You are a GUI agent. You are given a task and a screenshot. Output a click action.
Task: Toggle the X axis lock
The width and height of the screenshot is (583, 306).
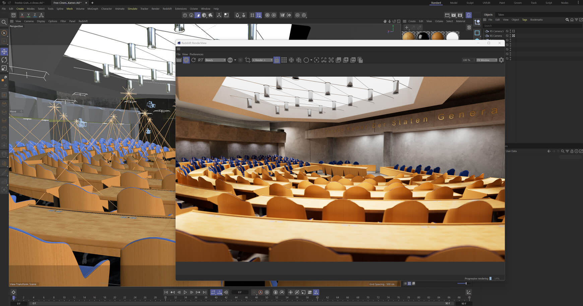point(22,15)
